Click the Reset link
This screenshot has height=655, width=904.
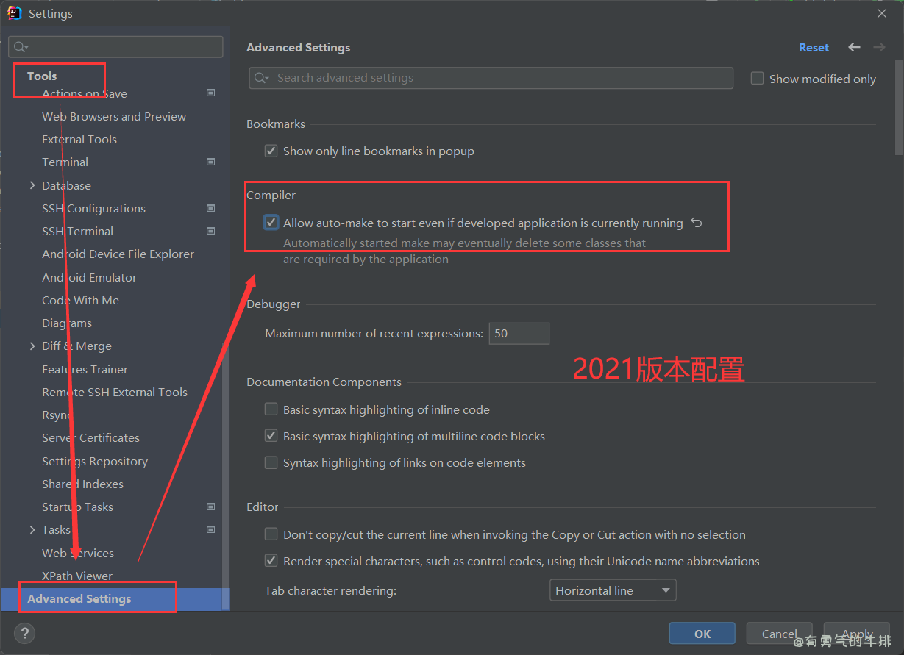(814, 47)
